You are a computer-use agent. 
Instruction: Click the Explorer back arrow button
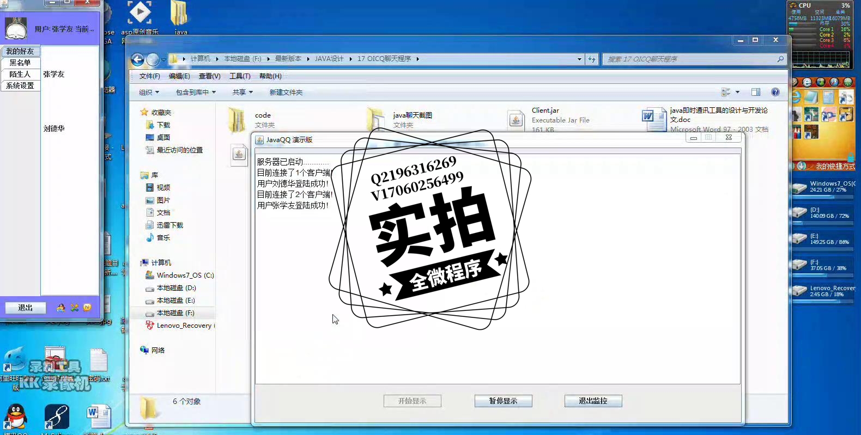coord(138,59)
